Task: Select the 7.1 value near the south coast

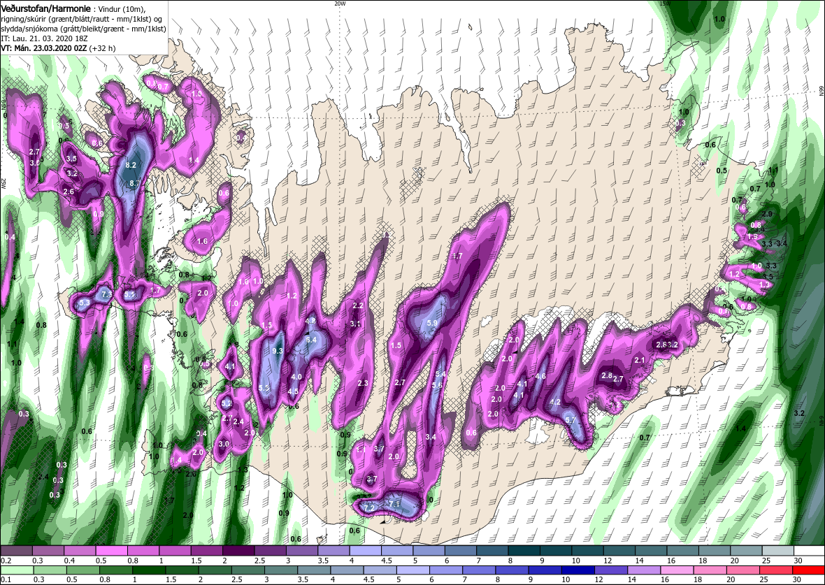Action: point(394,504)
